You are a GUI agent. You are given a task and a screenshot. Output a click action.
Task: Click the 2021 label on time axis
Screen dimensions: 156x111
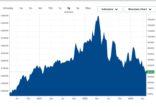pos(39,99)
